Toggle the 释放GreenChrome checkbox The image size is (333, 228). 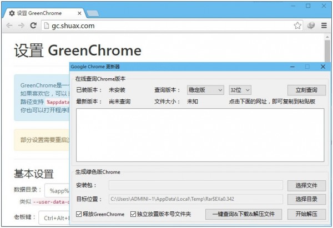(x=79, y=214)
